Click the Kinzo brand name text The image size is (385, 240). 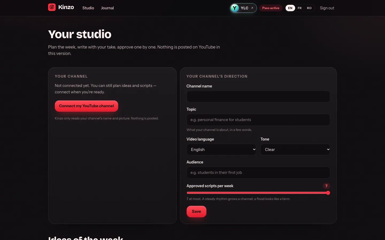[66, 7]
